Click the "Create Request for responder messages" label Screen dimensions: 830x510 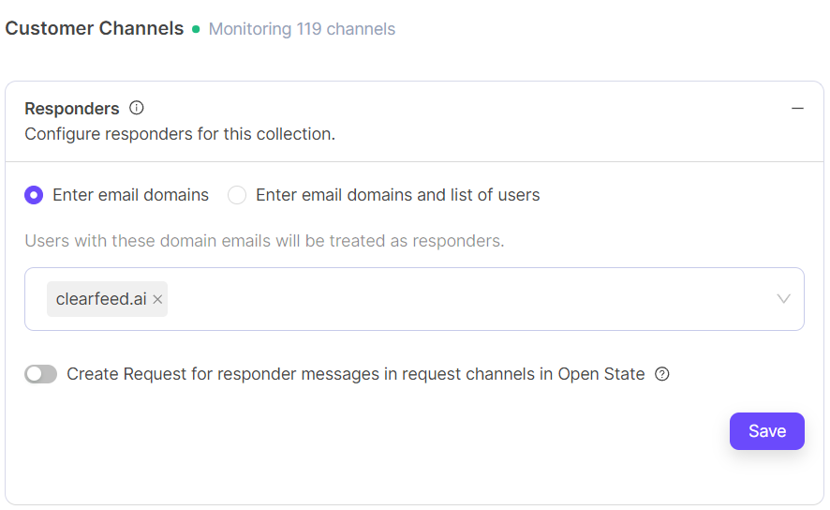(x=356, y=374)
